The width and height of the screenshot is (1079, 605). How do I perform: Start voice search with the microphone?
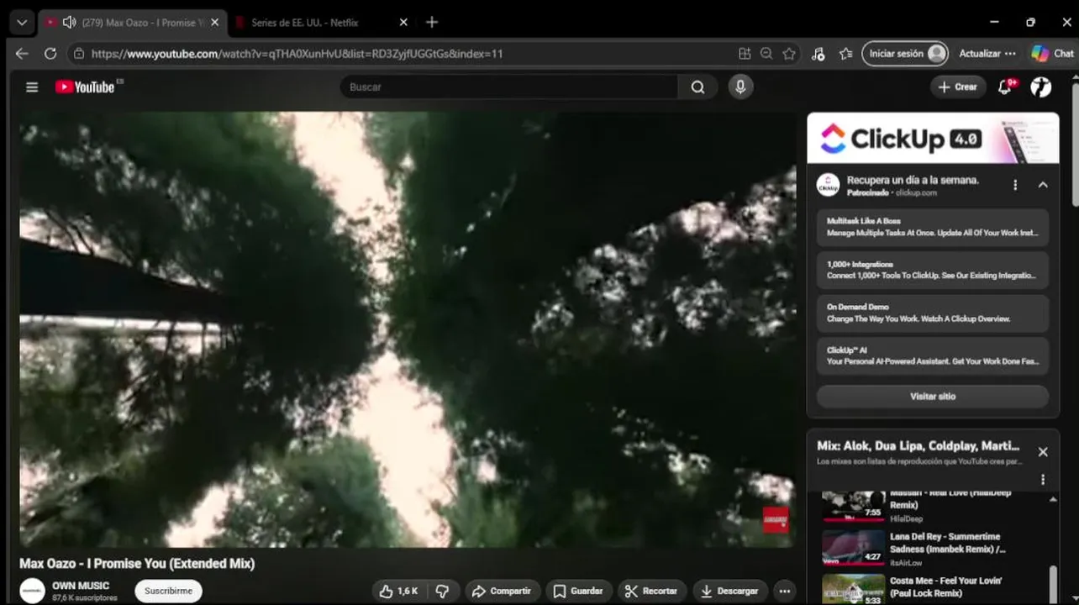pos(740,87)
